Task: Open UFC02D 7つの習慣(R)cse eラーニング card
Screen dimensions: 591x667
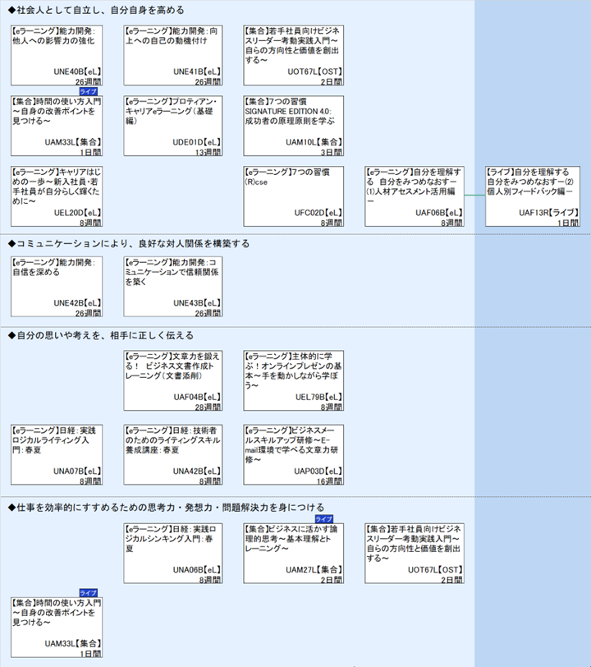Action: (293, 196)
